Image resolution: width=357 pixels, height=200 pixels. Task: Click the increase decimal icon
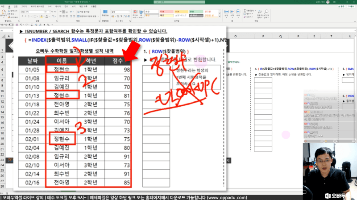click(125, 16)
